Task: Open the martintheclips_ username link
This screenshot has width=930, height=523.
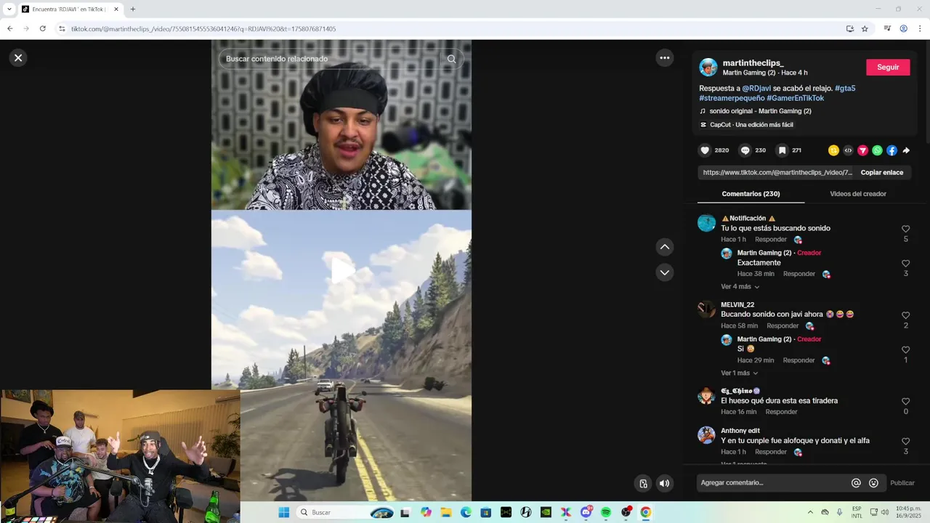Action: tap(753, 63)
